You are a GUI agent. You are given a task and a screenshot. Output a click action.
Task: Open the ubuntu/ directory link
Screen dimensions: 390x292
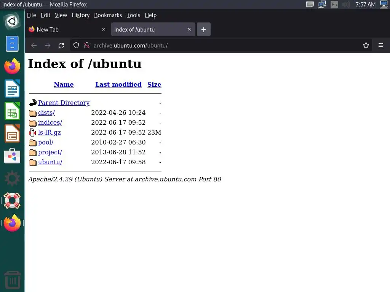[50, 162]
